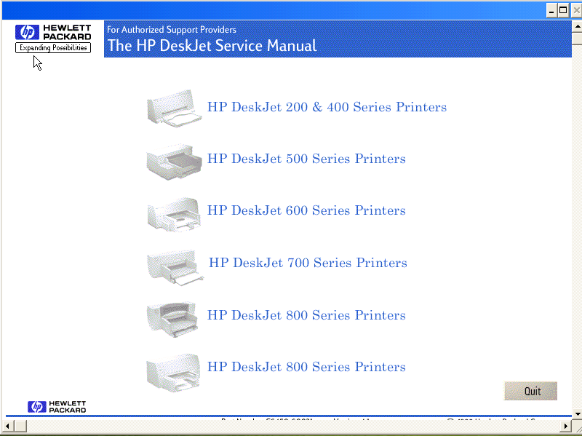Click the 800 printer image below the 700 Series
The height and width of the screenshot is (436, 582).
[x=172, y=320]
